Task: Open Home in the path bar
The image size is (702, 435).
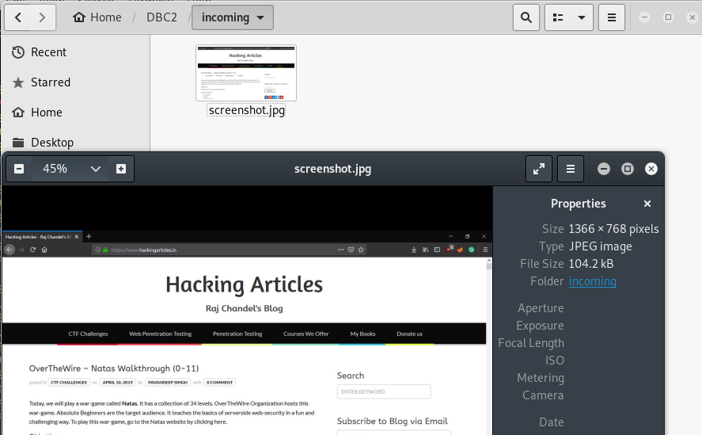Action: point(97,17)
